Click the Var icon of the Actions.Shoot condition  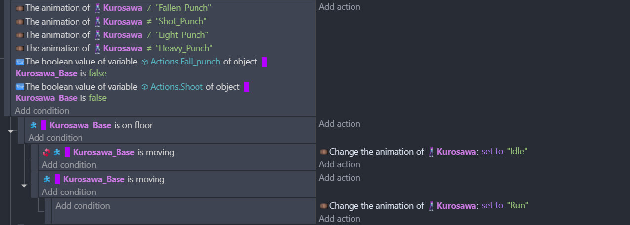click(20, 87)
